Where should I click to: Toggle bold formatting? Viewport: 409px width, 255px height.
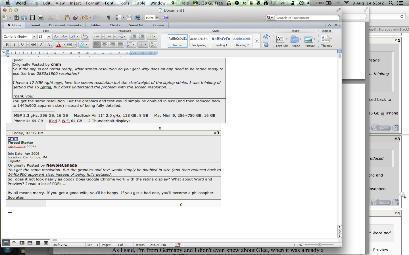coord(7,44)
